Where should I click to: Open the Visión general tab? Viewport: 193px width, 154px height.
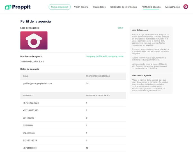point(81,7)
